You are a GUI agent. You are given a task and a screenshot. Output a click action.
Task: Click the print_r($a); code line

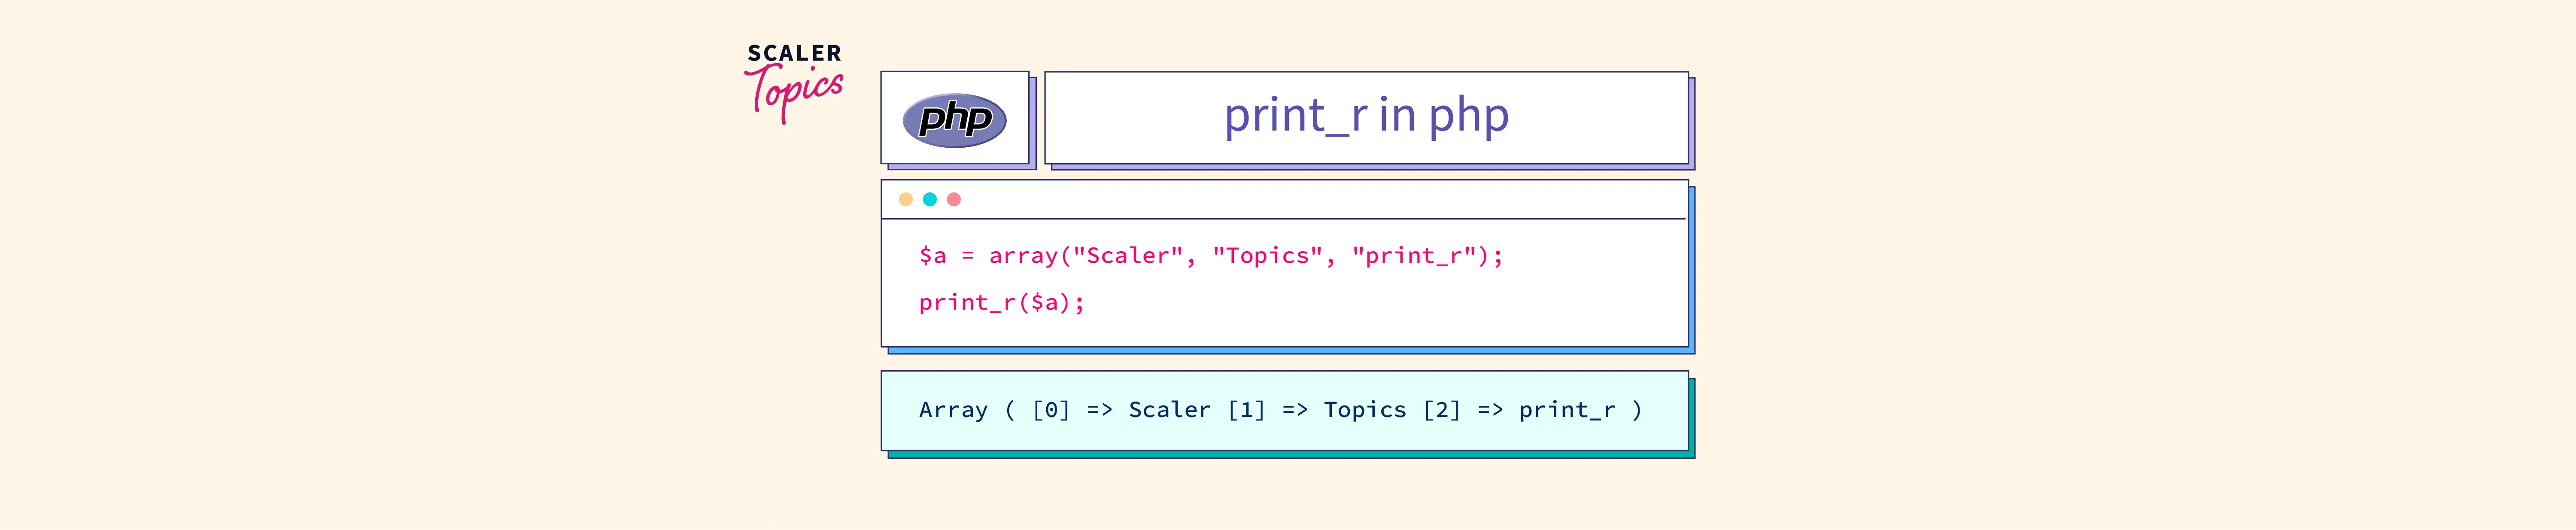[1001, 302]
